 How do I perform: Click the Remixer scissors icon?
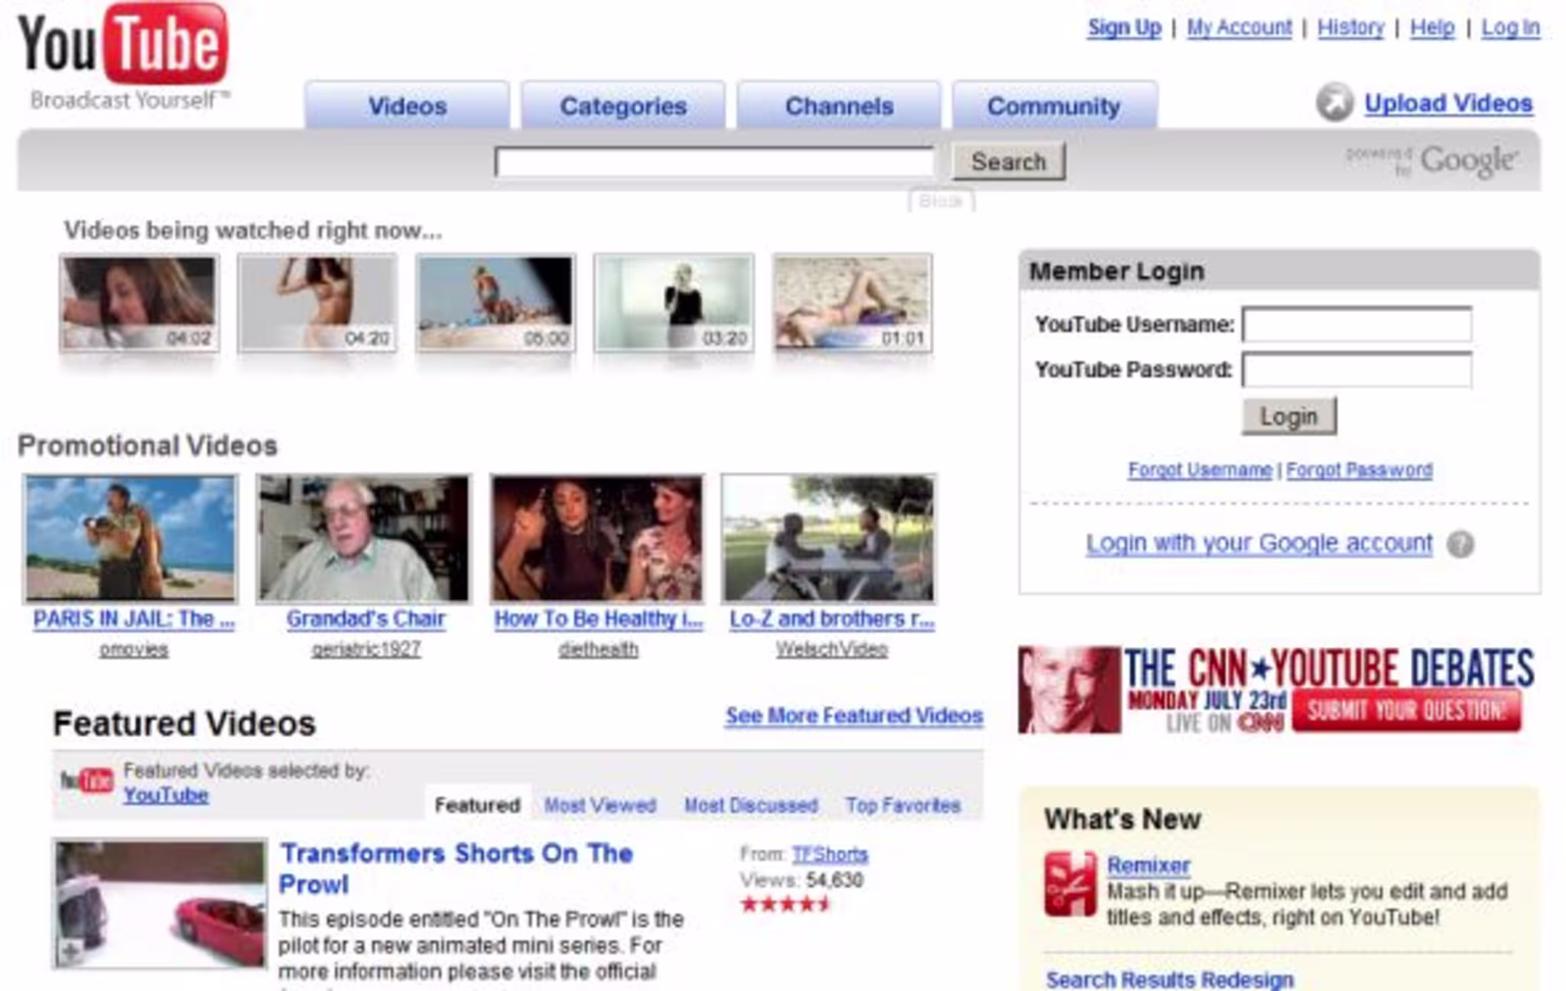1070,884
